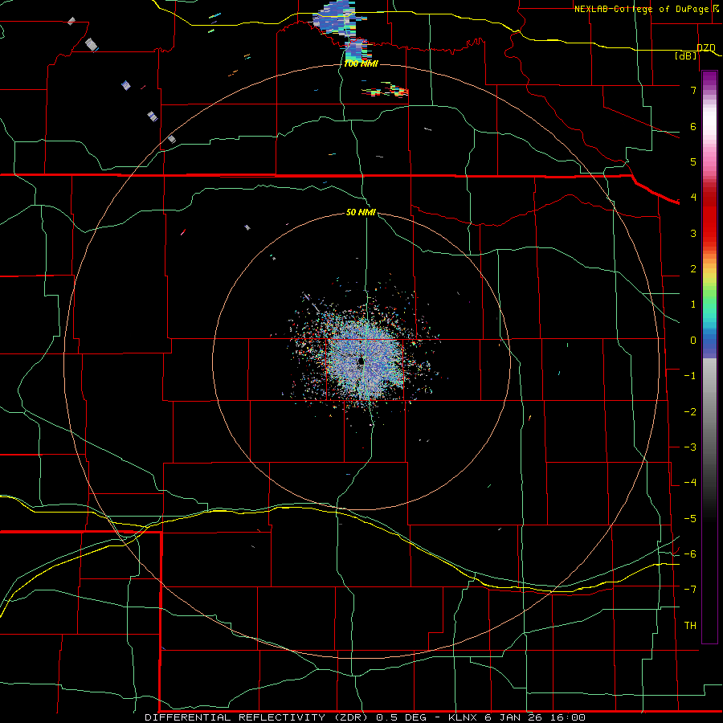Image resolution: width=723 pixels, height=723 pixels.
Task: Click the TH label on the legend
Action: (x=690, y=626)
